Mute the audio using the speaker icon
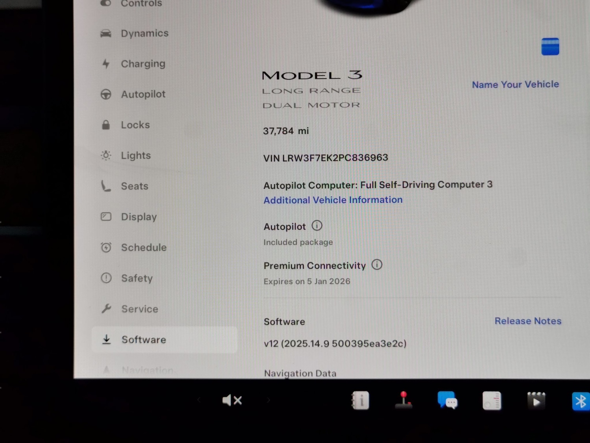Screen dimensions: 590x443 point(232,400)
